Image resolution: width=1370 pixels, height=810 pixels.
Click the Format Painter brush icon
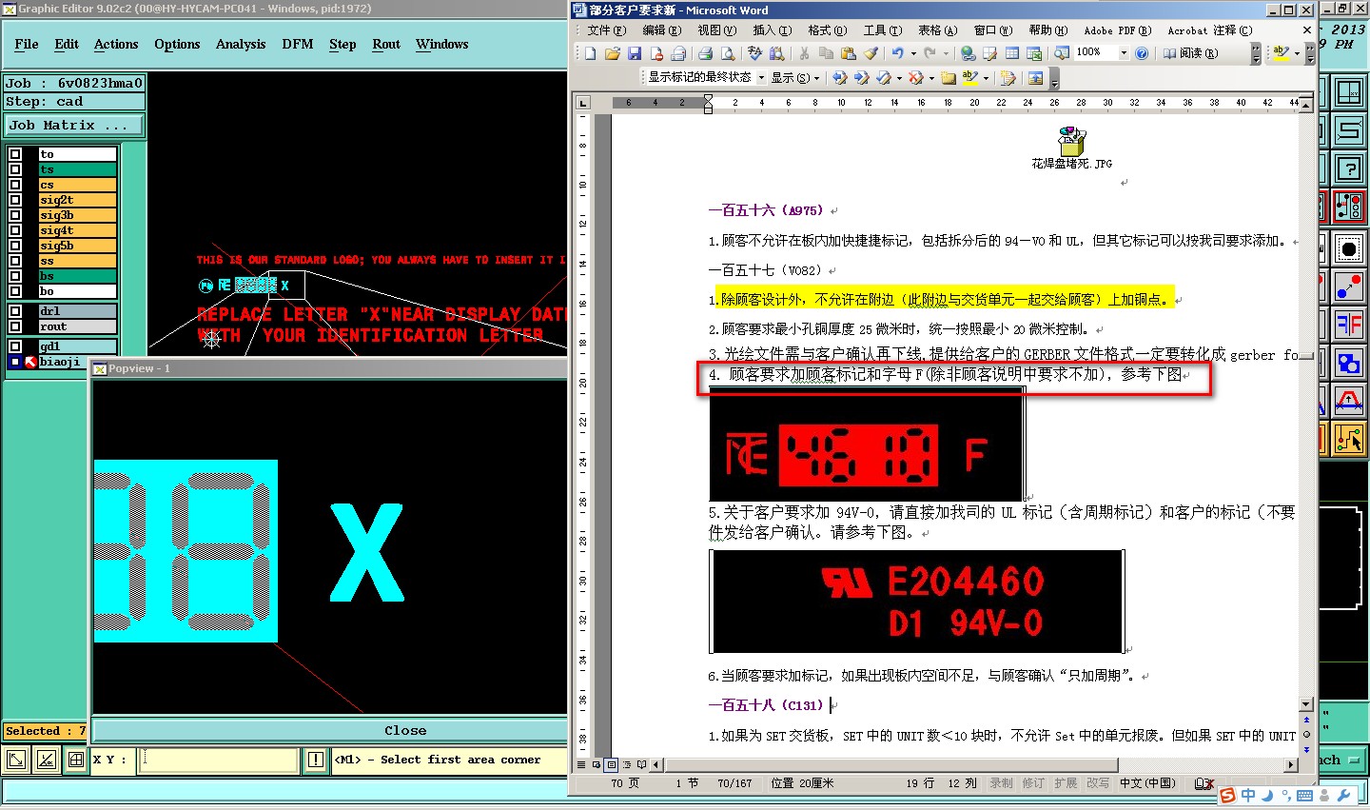click(871, 53)
